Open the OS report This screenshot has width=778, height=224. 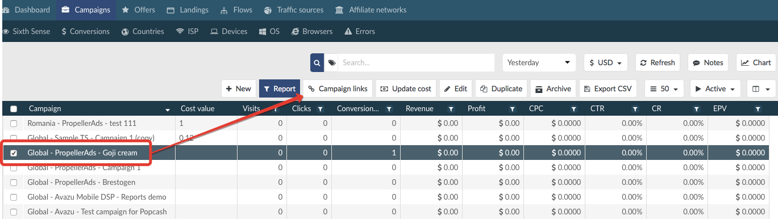269,31
